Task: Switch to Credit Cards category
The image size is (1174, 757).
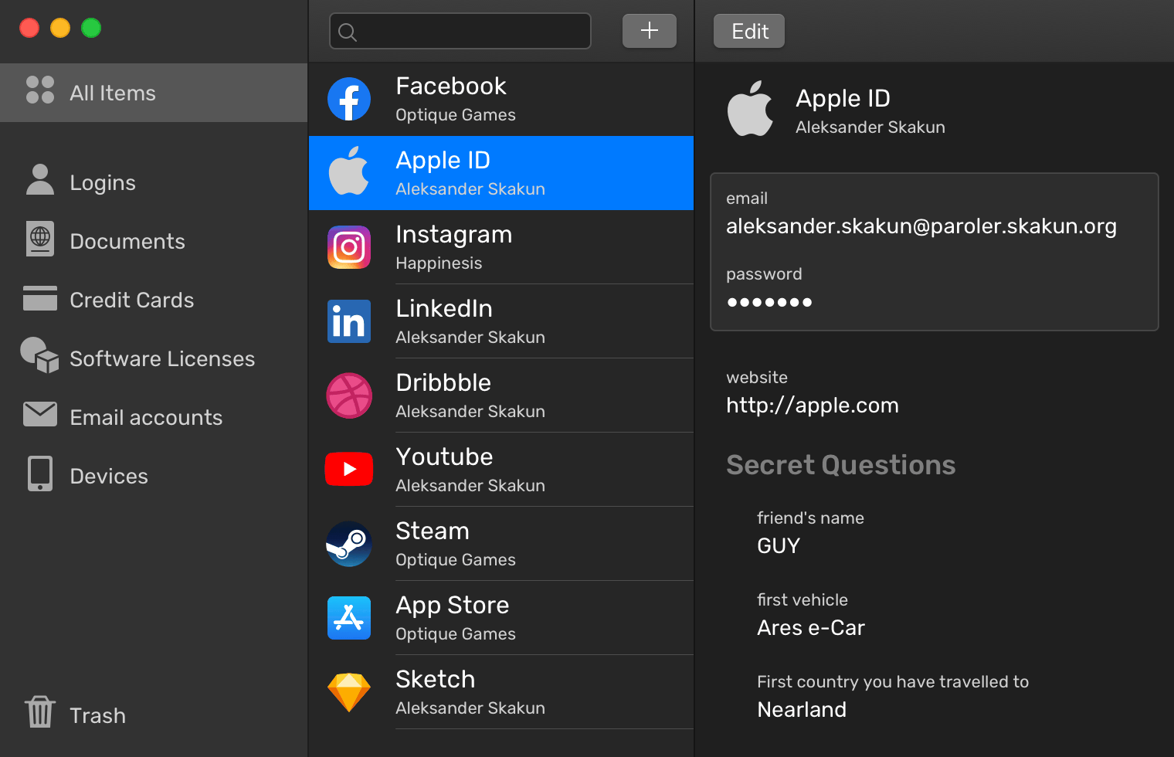Action: (x=131, y=300)
